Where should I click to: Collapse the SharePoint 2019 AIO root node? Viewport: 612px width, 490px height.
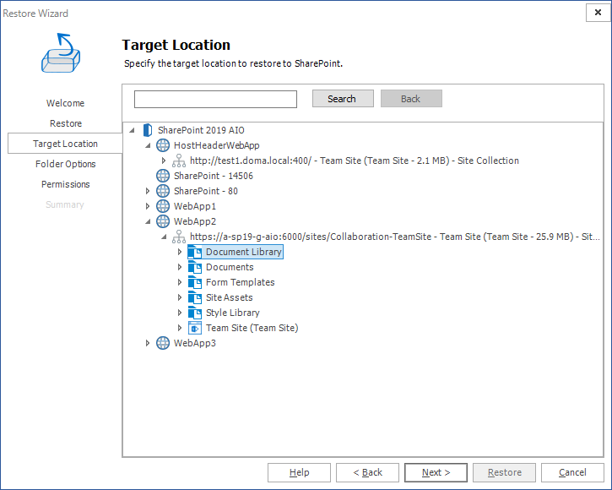tap(132, 130)
